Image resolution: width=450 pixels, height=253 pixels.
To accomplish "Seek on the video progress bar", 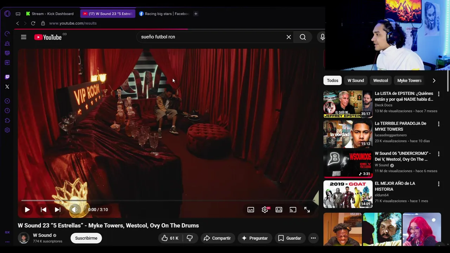I will tap(169, 201).
